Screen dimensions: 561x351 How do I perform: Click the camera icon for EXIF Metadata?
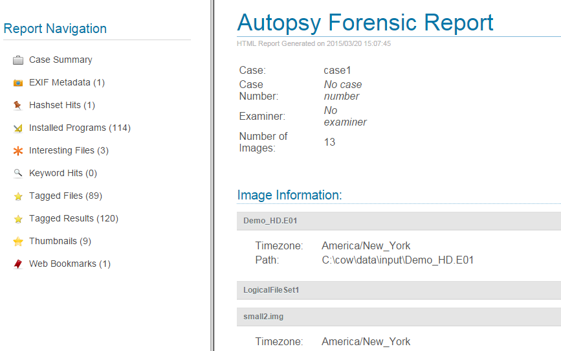click(x=18, y=83)
